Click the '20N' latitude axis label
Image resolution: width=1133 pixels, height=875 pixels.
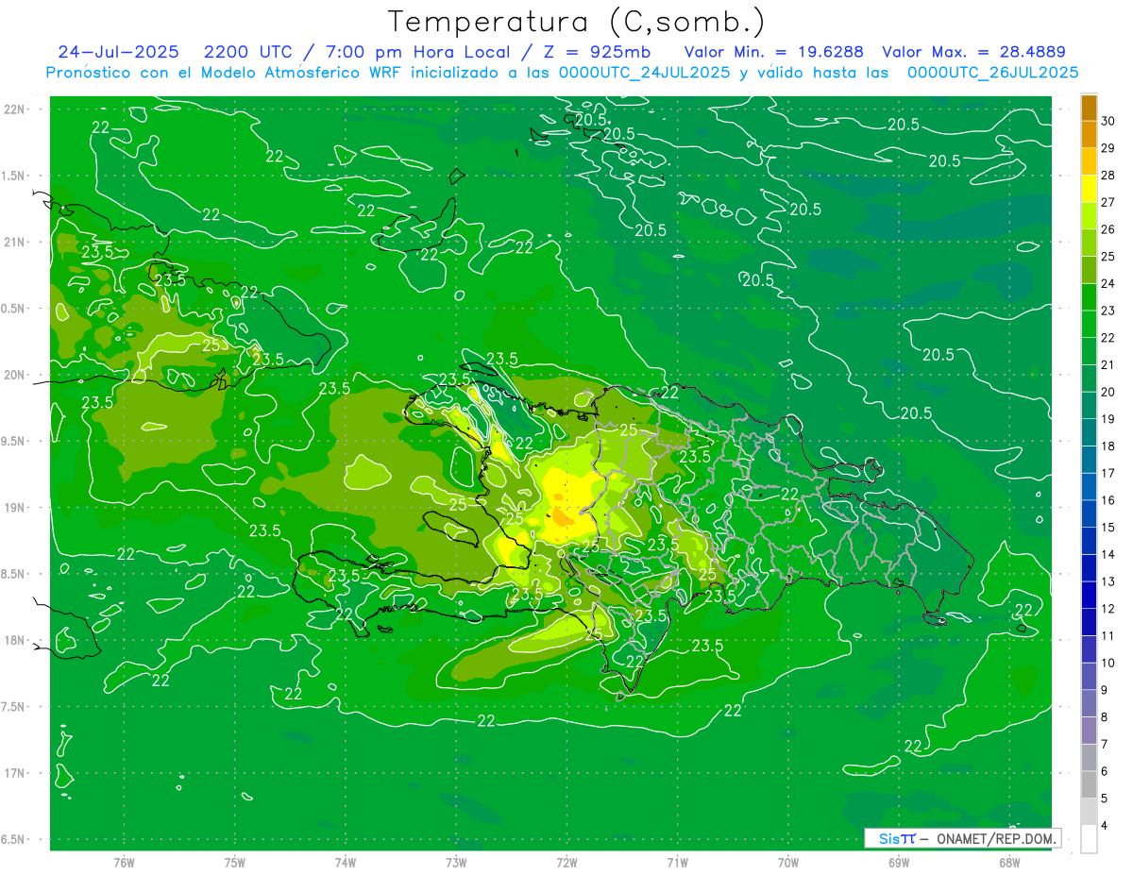point(14,375)
